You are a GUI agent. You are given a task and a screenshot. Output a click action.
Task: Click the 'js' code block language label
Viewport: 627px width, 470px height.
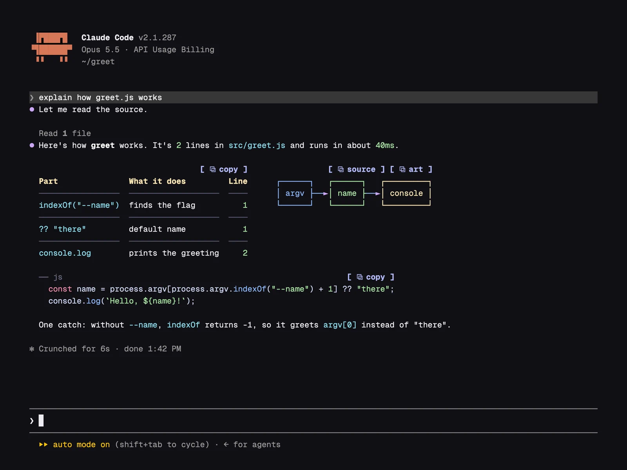[x=58, y=277]
